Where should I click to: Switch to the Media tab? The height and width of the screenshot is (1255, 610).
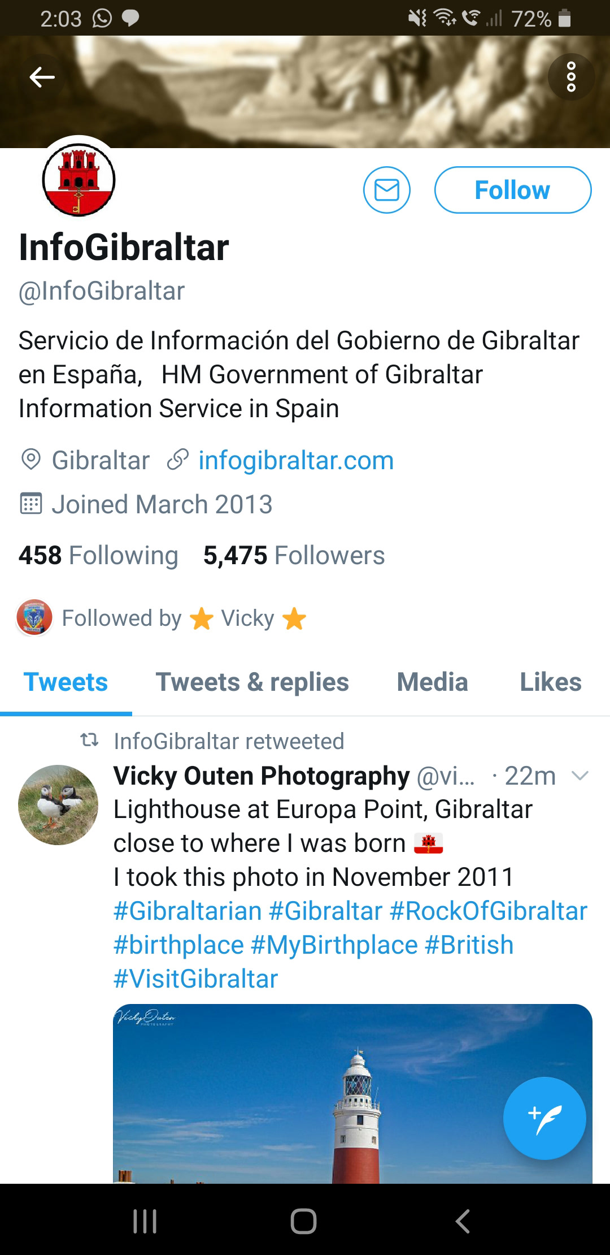point(433,682)
